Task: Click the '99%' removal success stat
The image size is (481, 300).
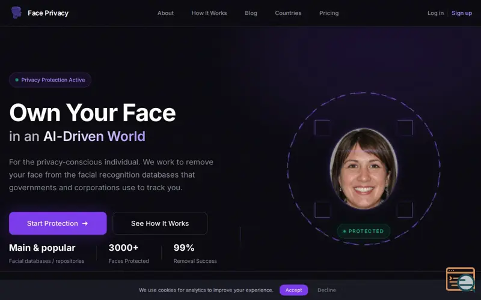Action: click(184, 248)
